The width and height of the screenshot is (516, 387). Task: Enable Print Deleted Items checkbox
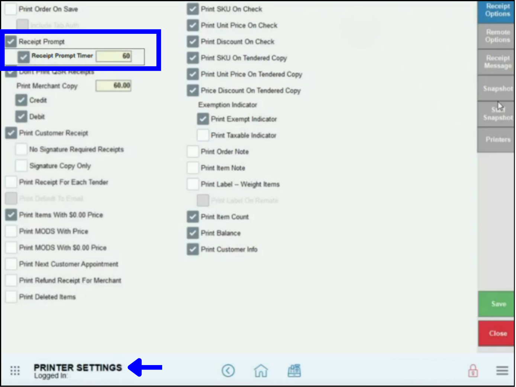tap(11, 297)
